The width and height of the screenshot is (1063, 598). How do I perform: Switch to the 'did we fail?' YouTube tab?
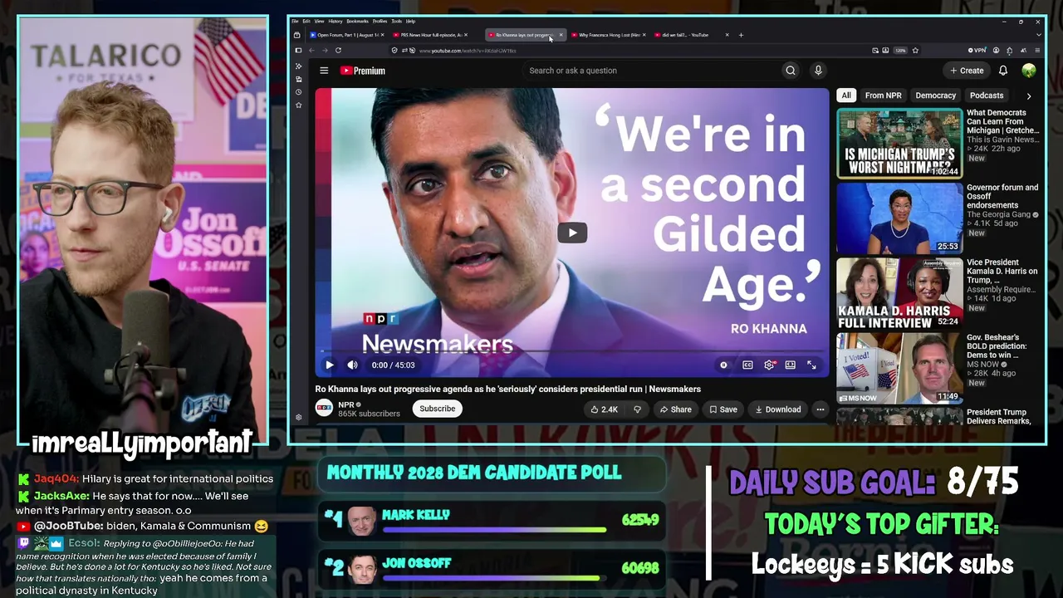(692, 35)
